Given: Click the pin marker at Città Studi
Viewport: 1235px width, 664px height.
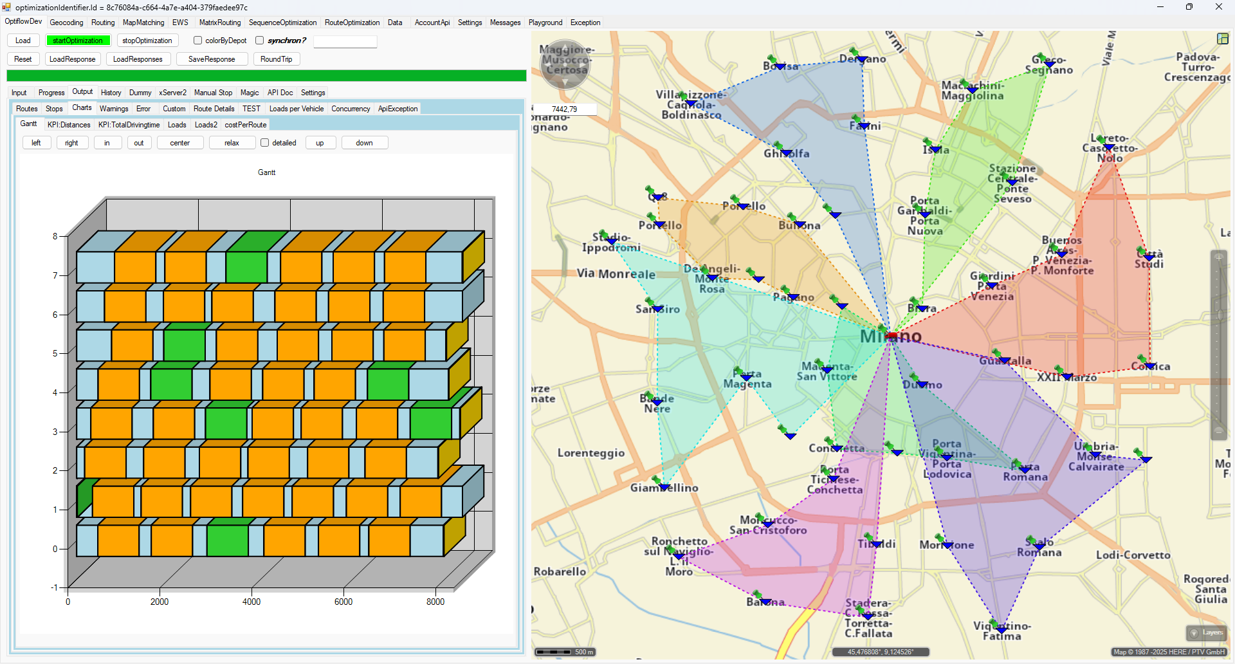Looking at the screenshot, I should click(x=1141, y=251).
